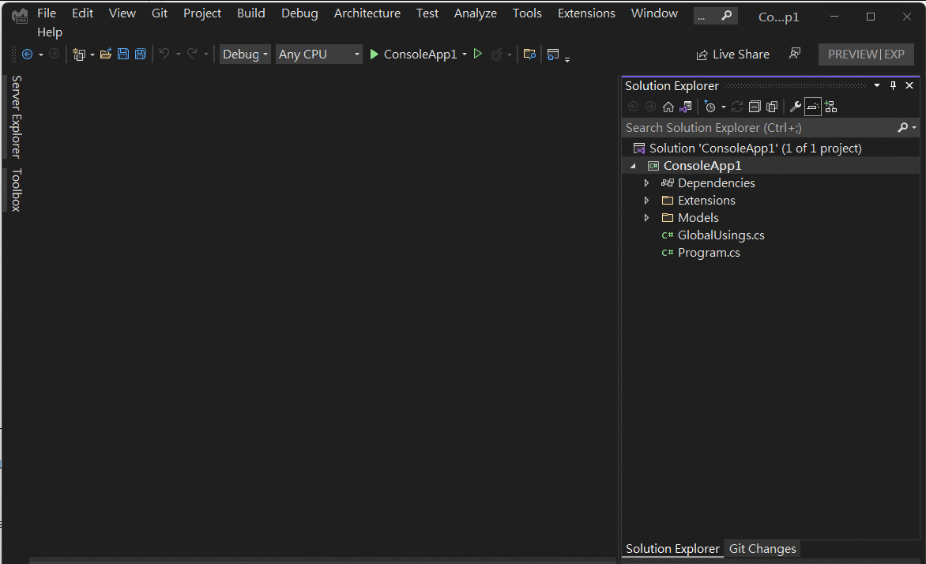The height and width of the screenshot is (564, 926).
Task: Click the Open File folder icon
Action: (x=106, y=55)
